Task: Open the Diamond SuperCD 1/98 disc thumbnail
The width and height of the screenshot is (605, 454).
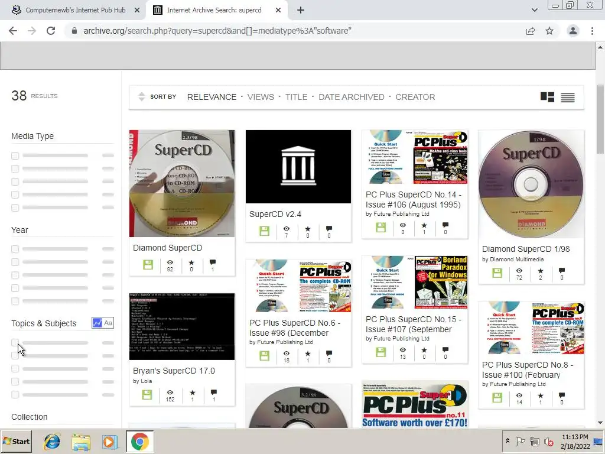Action: (x=531, y=184)
